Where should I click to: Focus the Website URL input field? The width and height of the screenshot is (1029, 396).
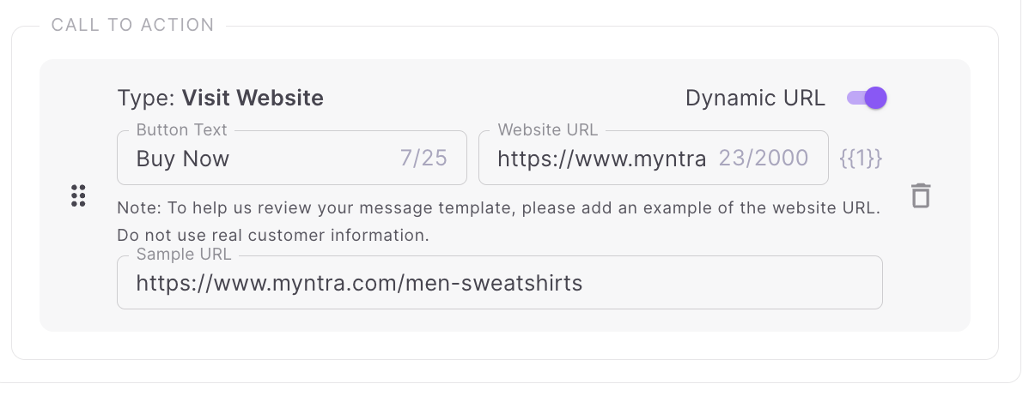click(601, 159)
